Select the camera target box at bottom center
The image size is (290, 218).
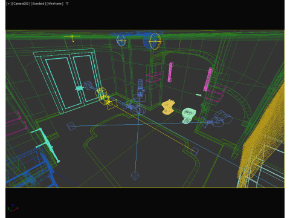(x=135, y=175)
